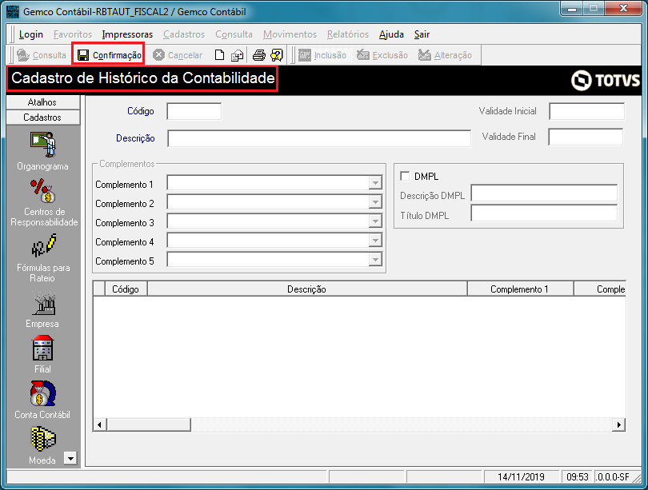Open the Relatórios menu
This screenshot has width=648, height=490.
click(348, 34)
